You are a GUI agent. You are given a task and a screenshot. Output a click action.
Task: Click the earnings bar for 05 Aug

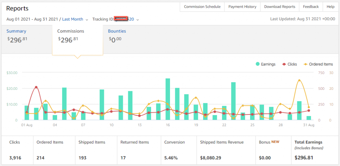point(64,104)
